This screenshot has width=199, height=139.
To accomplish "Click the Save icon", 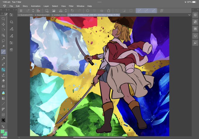I will tap(61, 11).
